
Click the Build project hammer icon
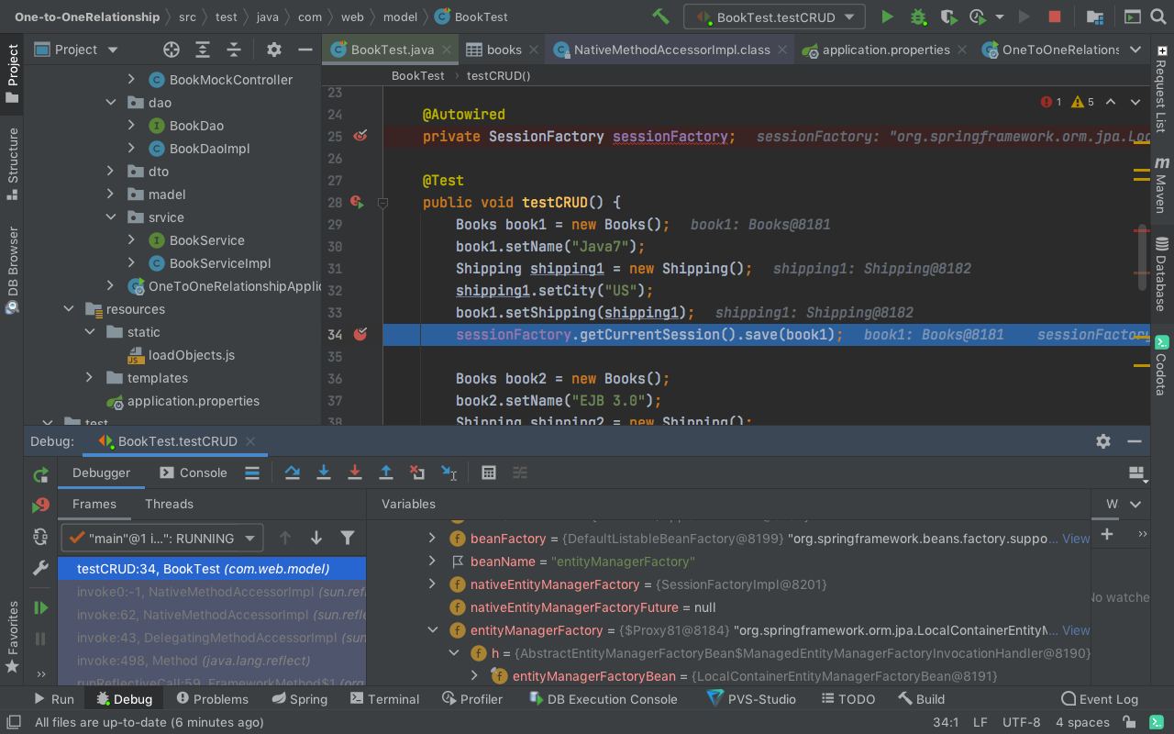click(x=659, y=17)
